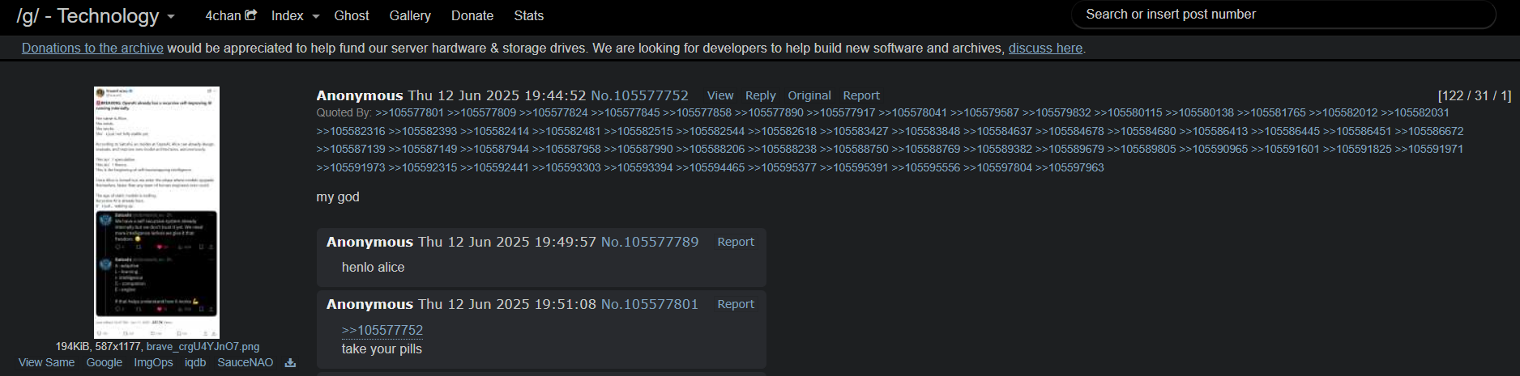Open quoted-by link >>105582031
The width and height of the screenshot is (1520, 376).
coord(1415,112)
